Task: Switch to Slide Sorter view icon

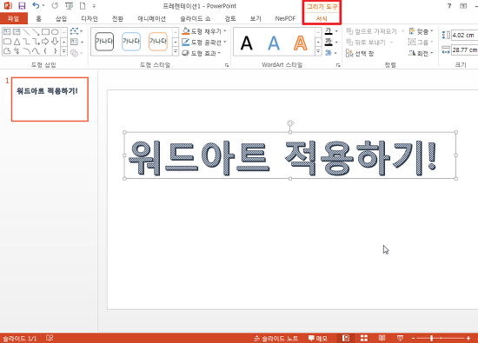Action: 364,338
